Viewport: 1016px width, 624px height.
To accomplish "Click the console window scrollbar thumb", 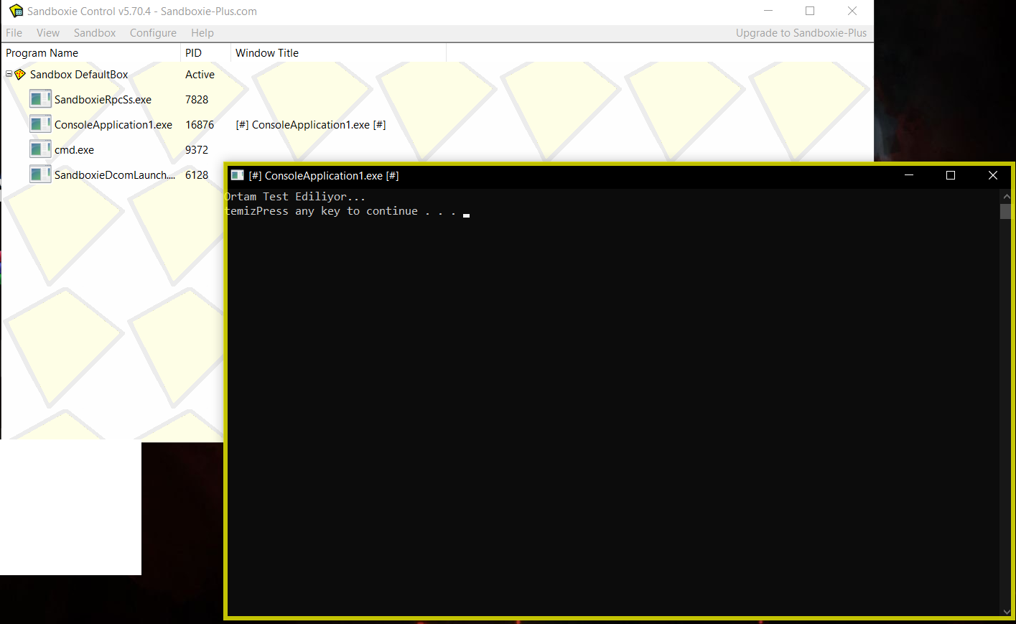I will coord(1006,211).
